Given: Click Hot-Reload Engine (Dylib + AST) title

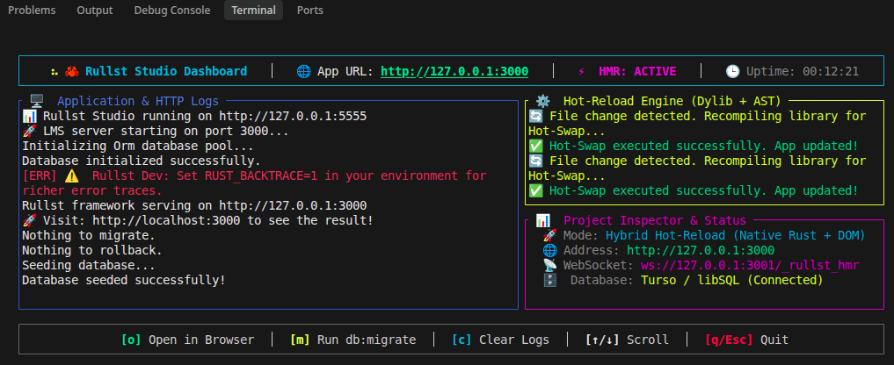Looking at the screenshot, I should coord(672,102).
